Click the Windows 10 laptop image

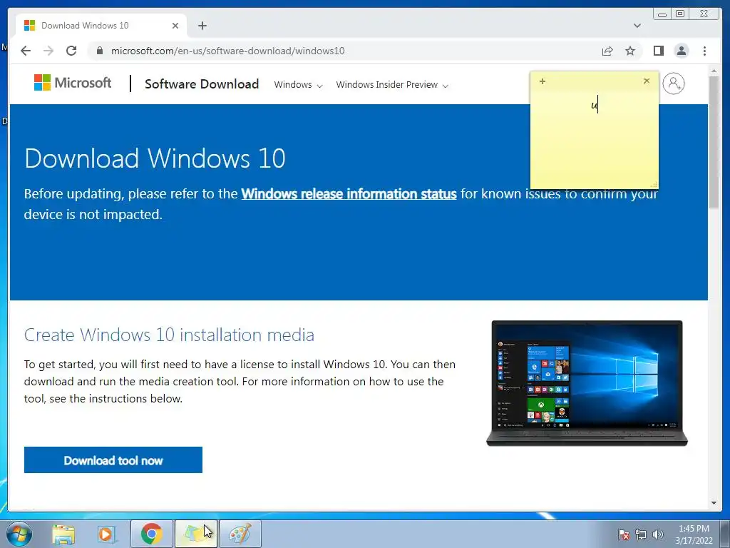587,383
